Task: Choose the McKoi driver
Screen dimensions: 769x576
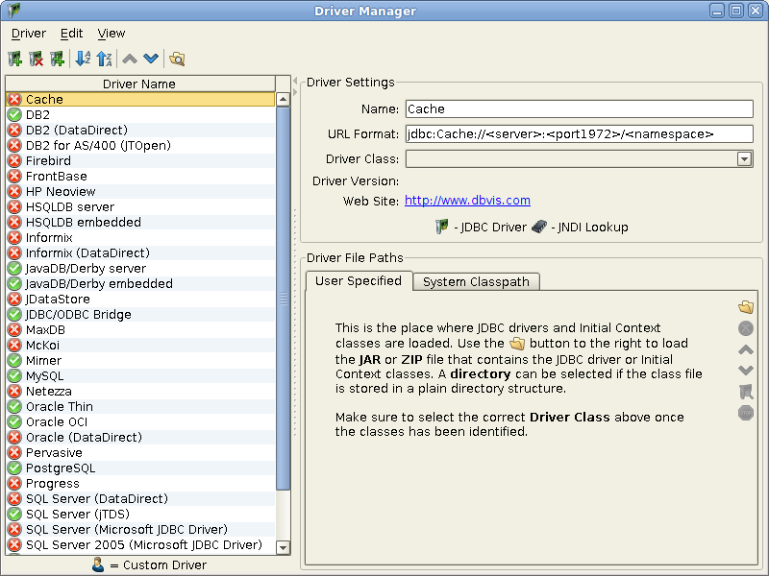Action: pyautogui.click(x=140, y=345)
